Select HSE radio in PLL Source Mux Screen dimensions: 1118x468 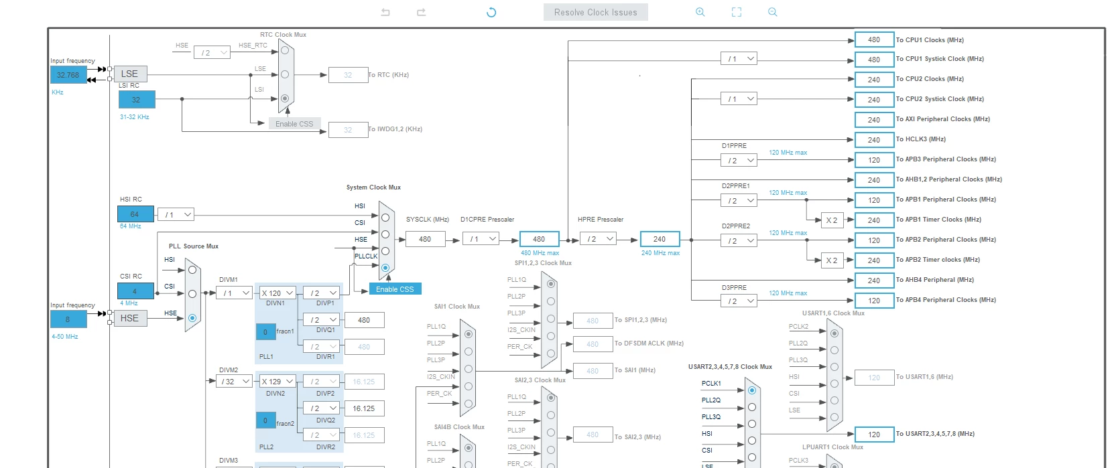(x=192, y=318)
